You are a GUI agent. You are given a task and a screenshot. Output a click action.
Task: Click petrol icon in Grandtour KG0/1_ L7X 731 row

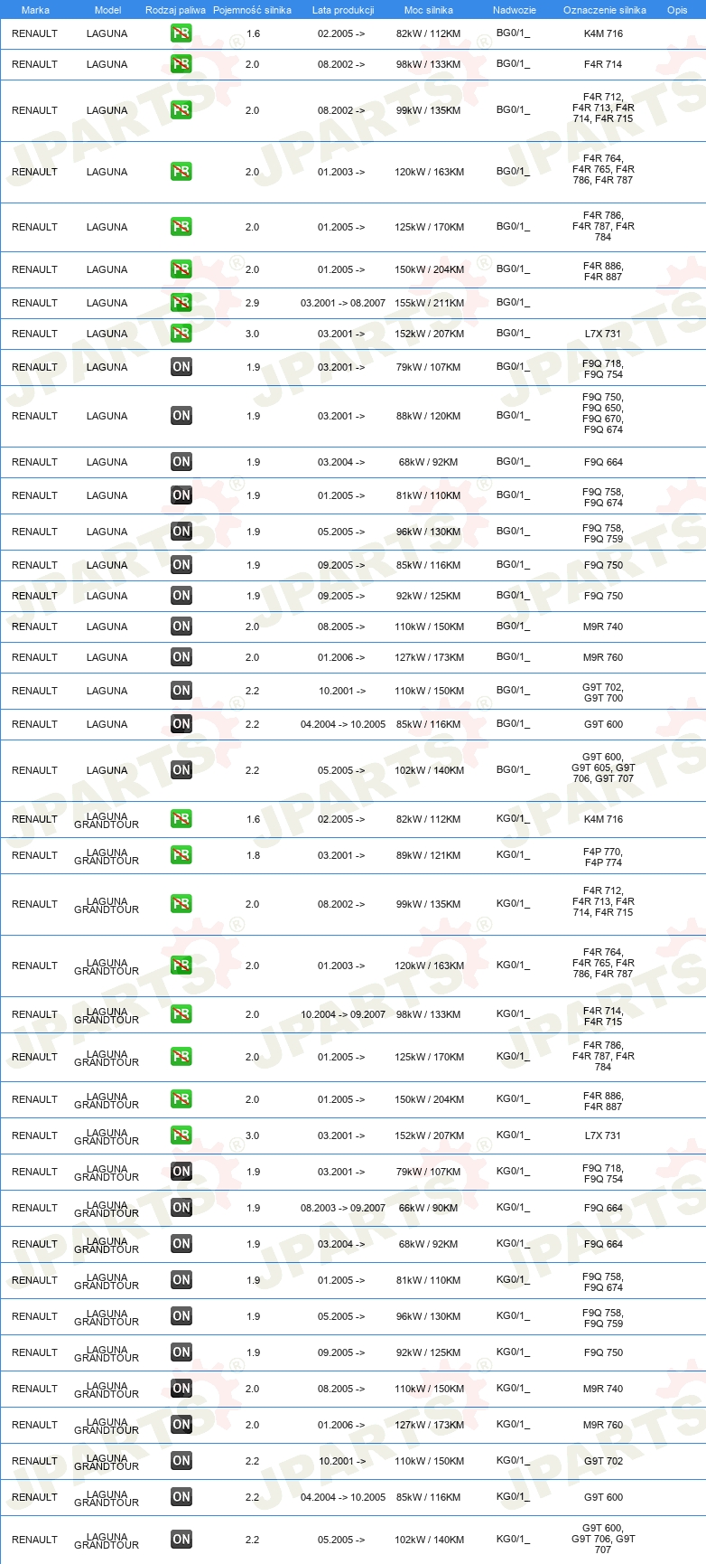181,1135
